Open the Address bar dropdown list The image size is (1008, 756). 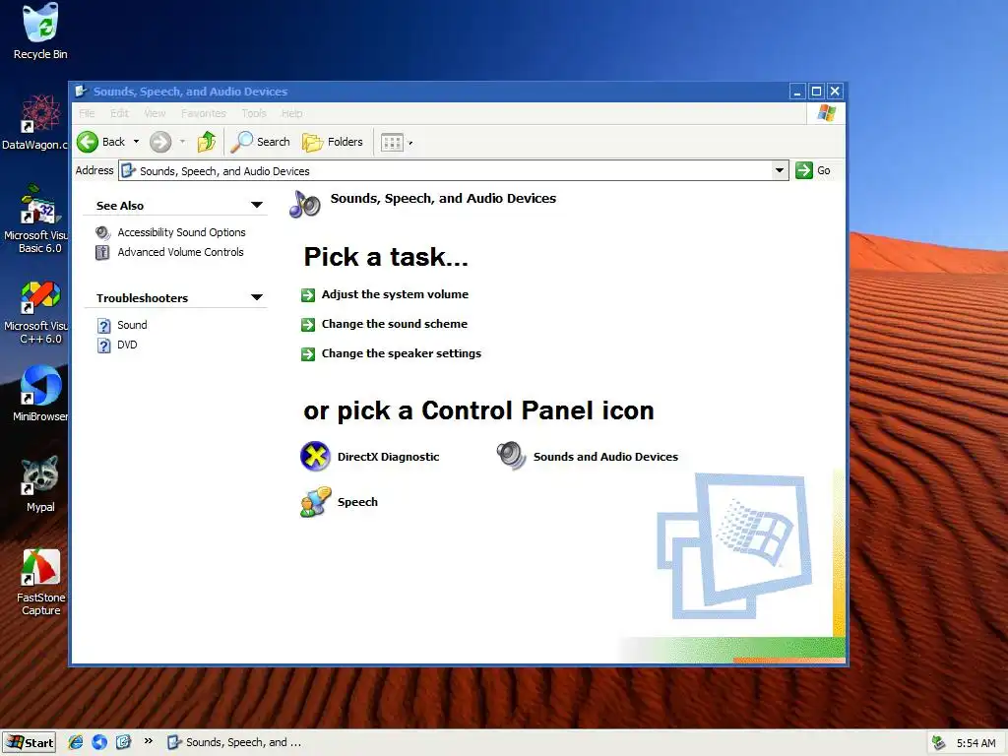[780, 170]
